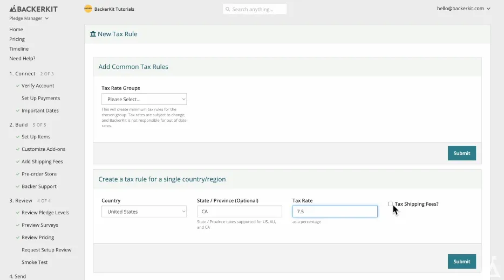Open Timeline in the sidebar
The width and height of the screenshot is (504, 280).
(x=19, y=49)
